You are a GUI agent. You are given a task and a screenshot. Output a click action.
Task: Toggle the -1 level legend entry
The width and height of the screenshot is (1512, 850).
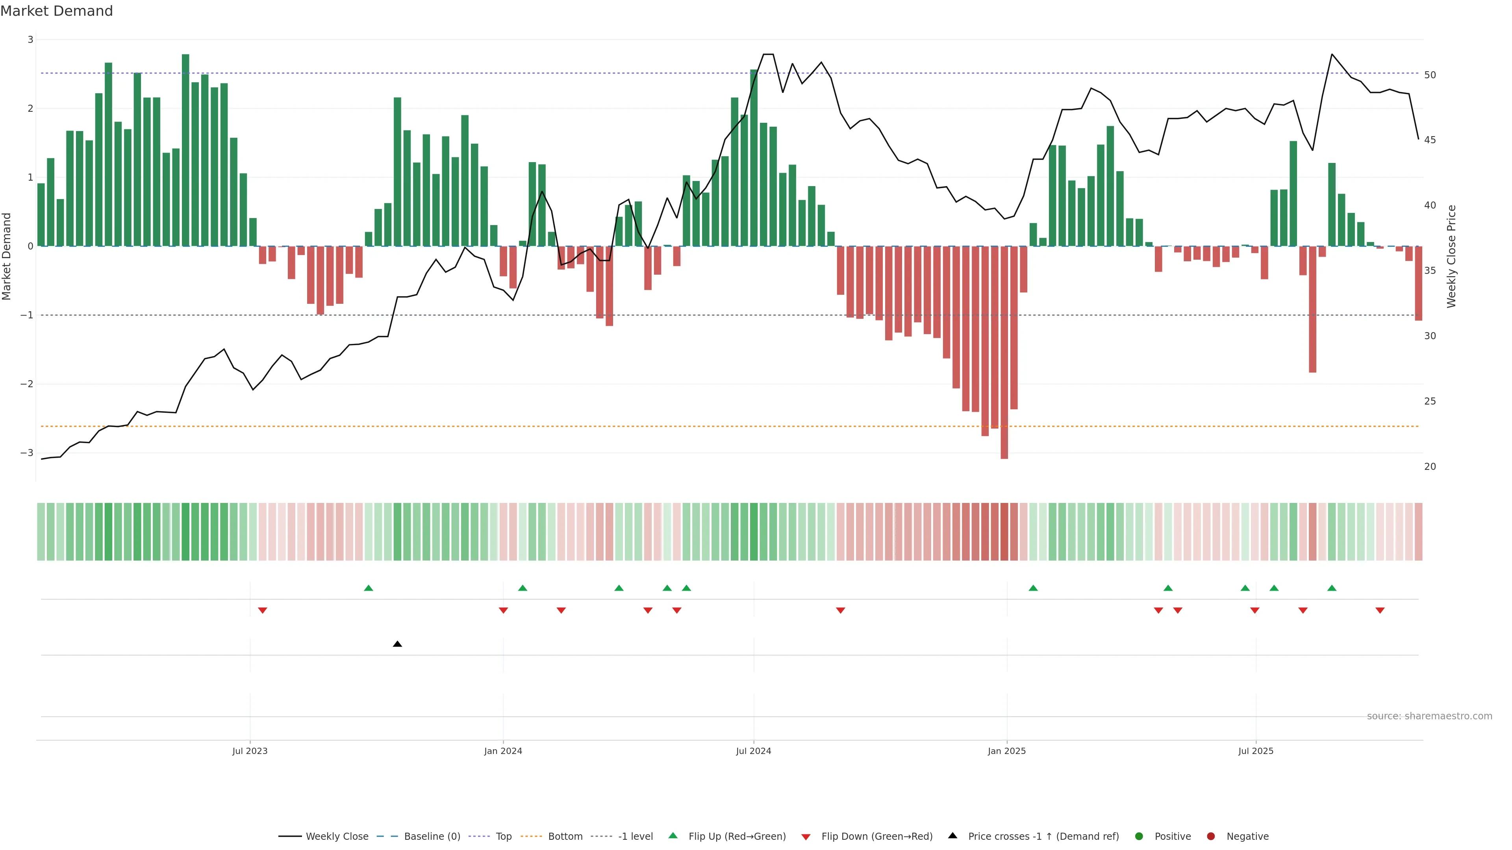pos(635,836)
